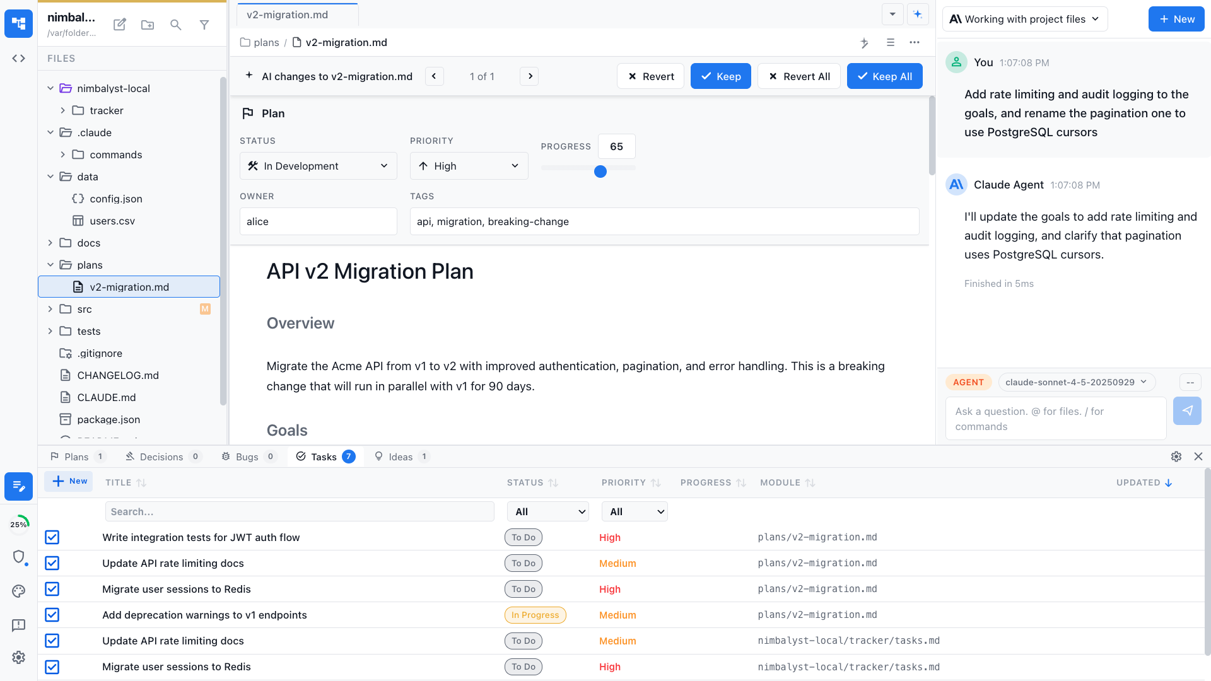The height and width of the screenshot is (681, 1211).
Task: Click the Revert button
Action: coord(650,76)
